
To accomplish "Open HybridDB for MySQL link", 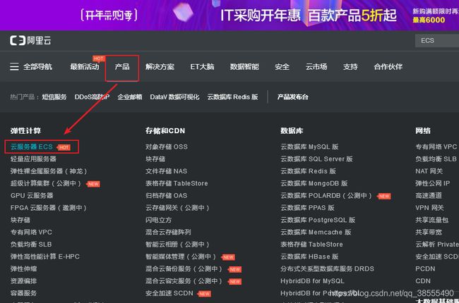I will point(312,281).
